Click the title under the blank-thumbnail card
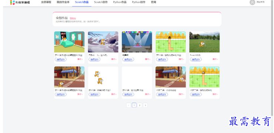Viewport: 274px width, 133px height. tap(133, 90)
